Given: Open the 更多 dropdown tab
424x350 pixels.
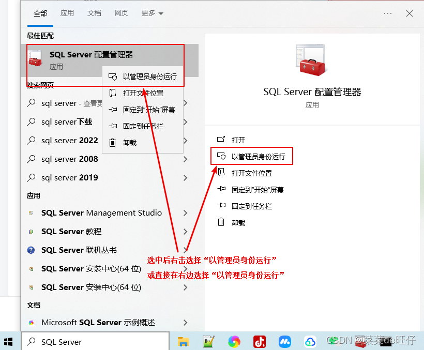Looking at the screenshot, I should pos(152,13).
